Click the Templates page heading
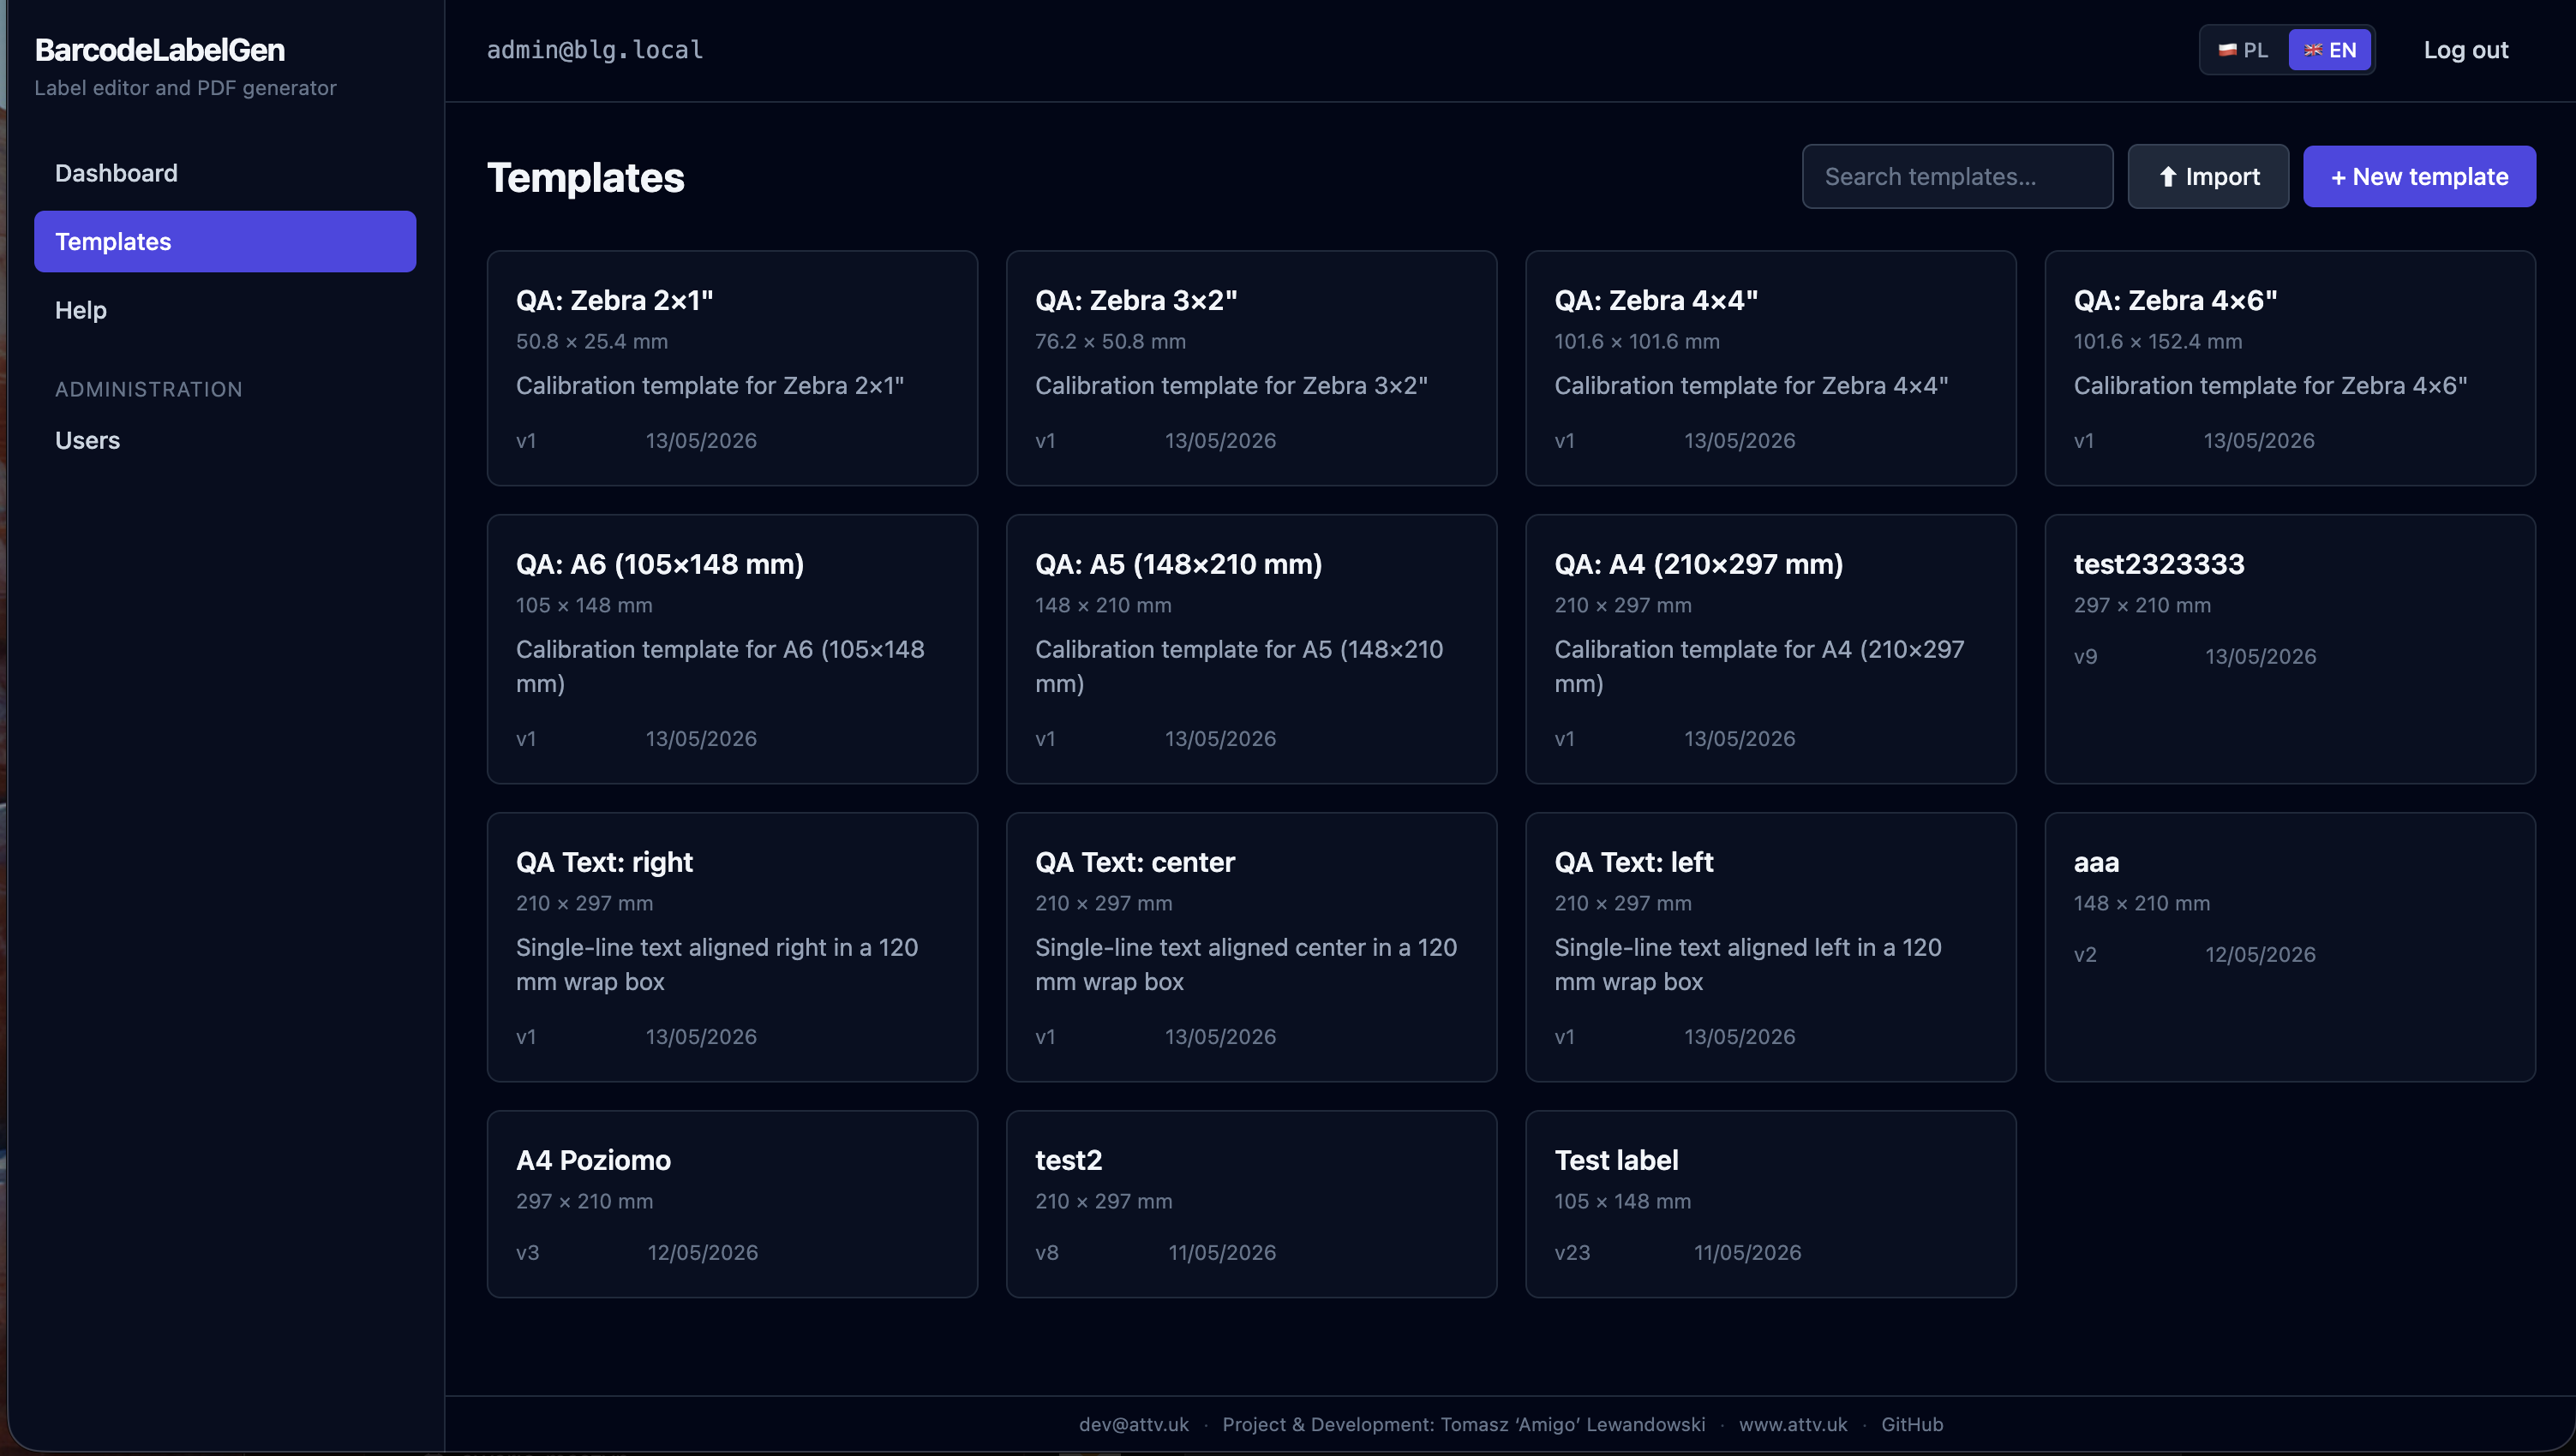Image resolution: width=2576 pixels, height=1456 pixels. (x=585, y=178)
